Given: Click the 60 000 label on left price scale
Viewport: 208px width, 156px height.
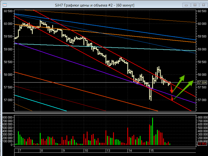Looking at the screenshot, I should [8, 24].
